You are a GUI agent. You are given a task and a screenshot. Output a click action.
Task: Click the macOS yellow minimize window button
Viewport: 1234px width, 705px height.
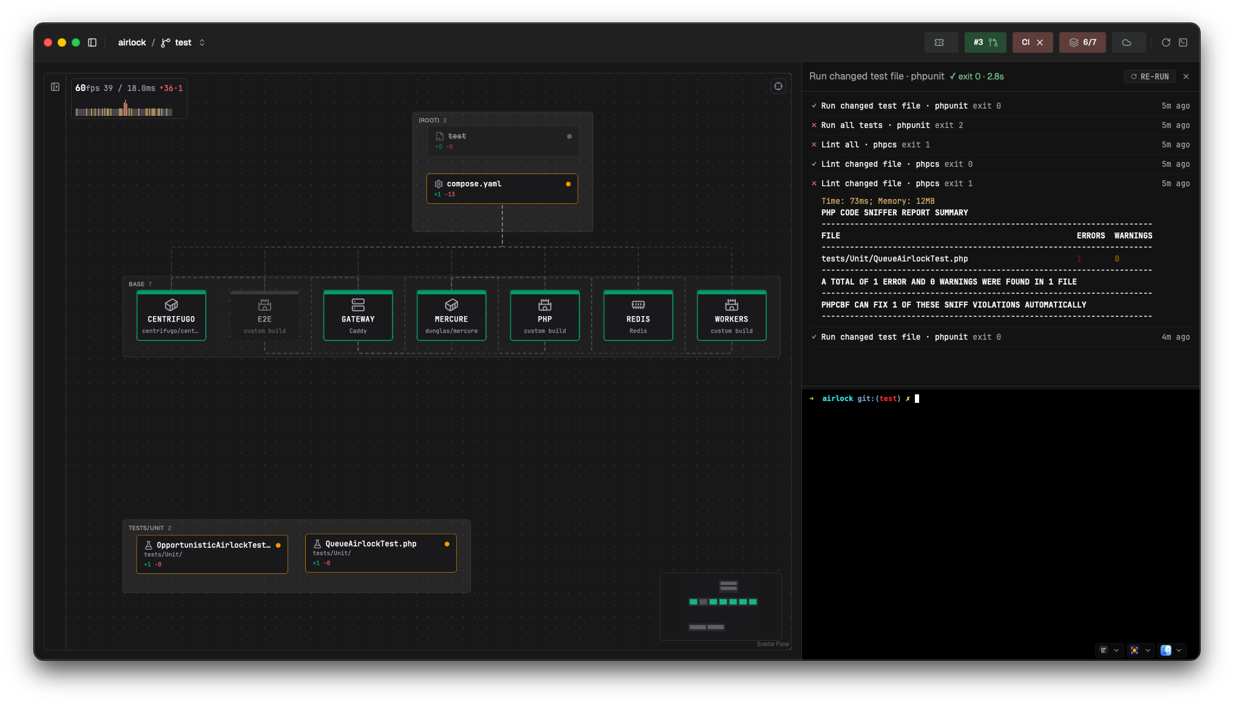(x=62, y=42)
